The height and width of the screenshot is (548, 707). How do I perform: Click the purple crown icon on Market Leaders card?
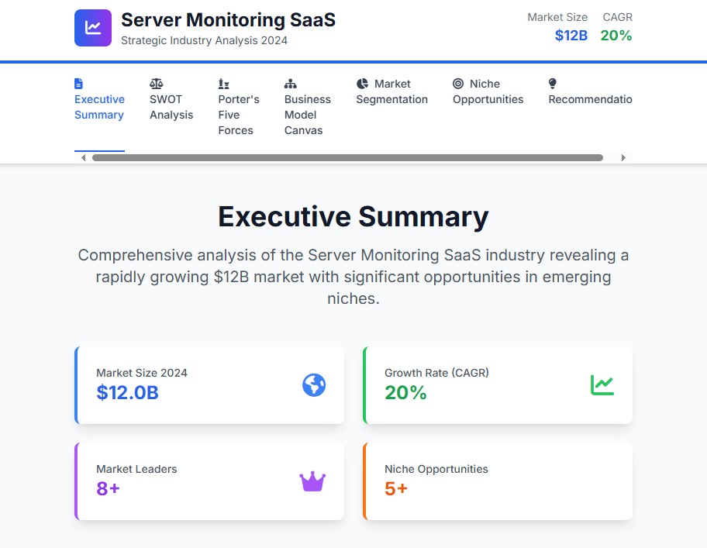tap(312, 482)
